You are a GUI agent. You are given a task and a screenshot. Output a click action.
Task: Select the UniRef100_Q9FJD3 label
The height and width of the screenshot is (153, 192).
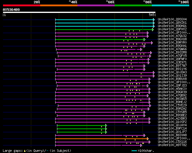click(x=172, y=86)
